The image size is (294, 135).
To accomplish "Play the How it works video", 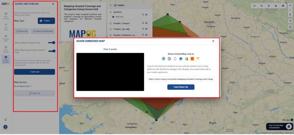I will pyautogui.click(x=110, y=72).
